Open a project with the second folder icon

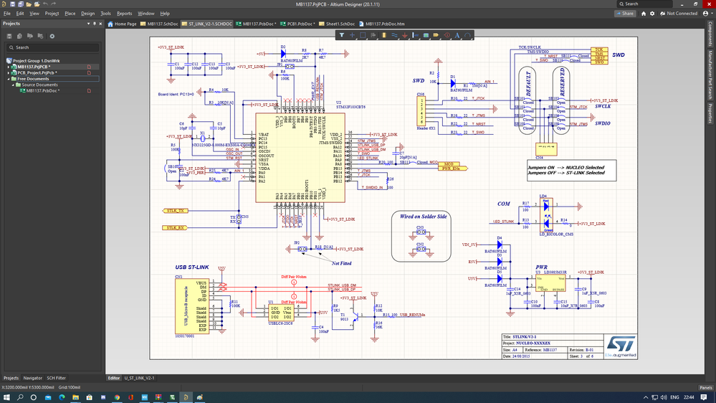point(37,4)
